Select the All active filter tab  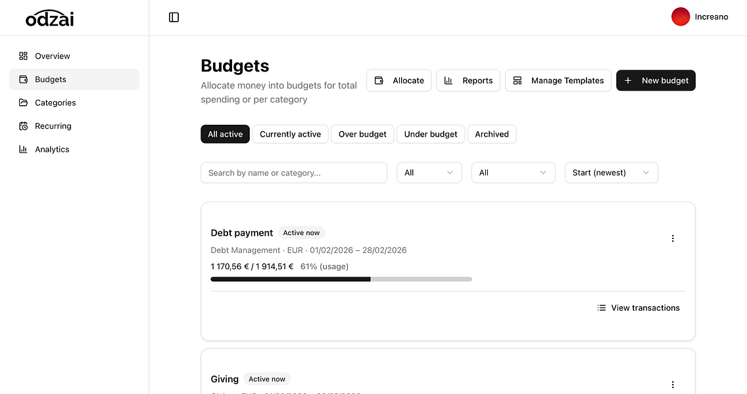[226, 134]
